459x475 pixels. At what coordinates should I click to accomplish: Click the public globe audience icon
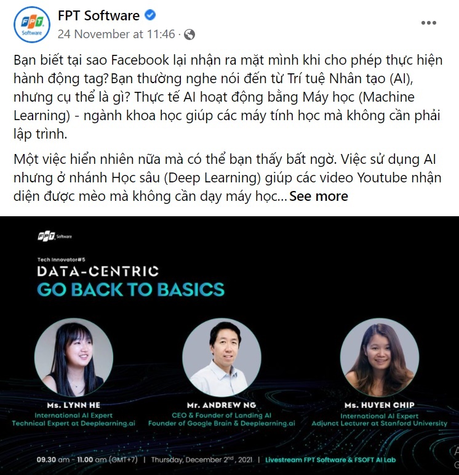point(190,35)
